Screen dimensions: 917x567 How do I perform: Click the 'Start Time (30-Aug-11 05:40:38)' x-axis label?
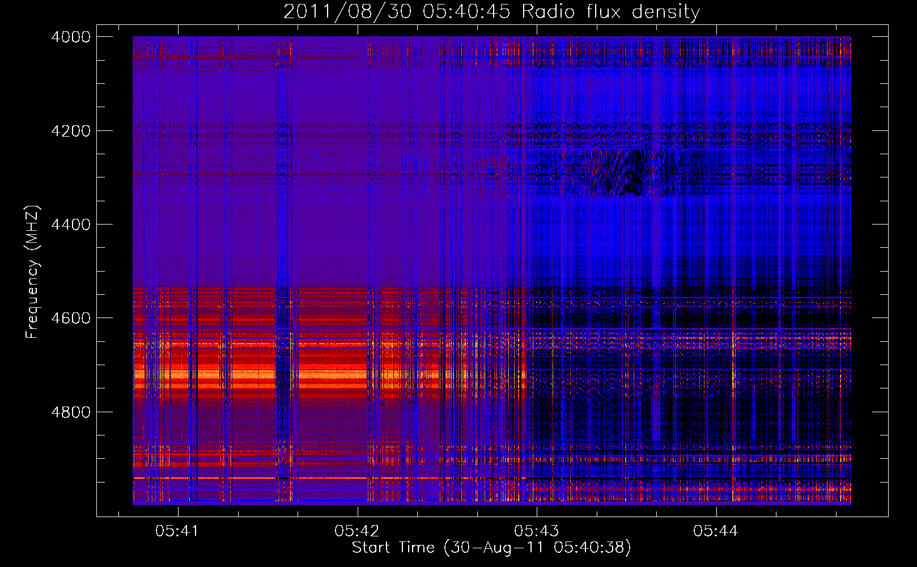coord(491,548)
